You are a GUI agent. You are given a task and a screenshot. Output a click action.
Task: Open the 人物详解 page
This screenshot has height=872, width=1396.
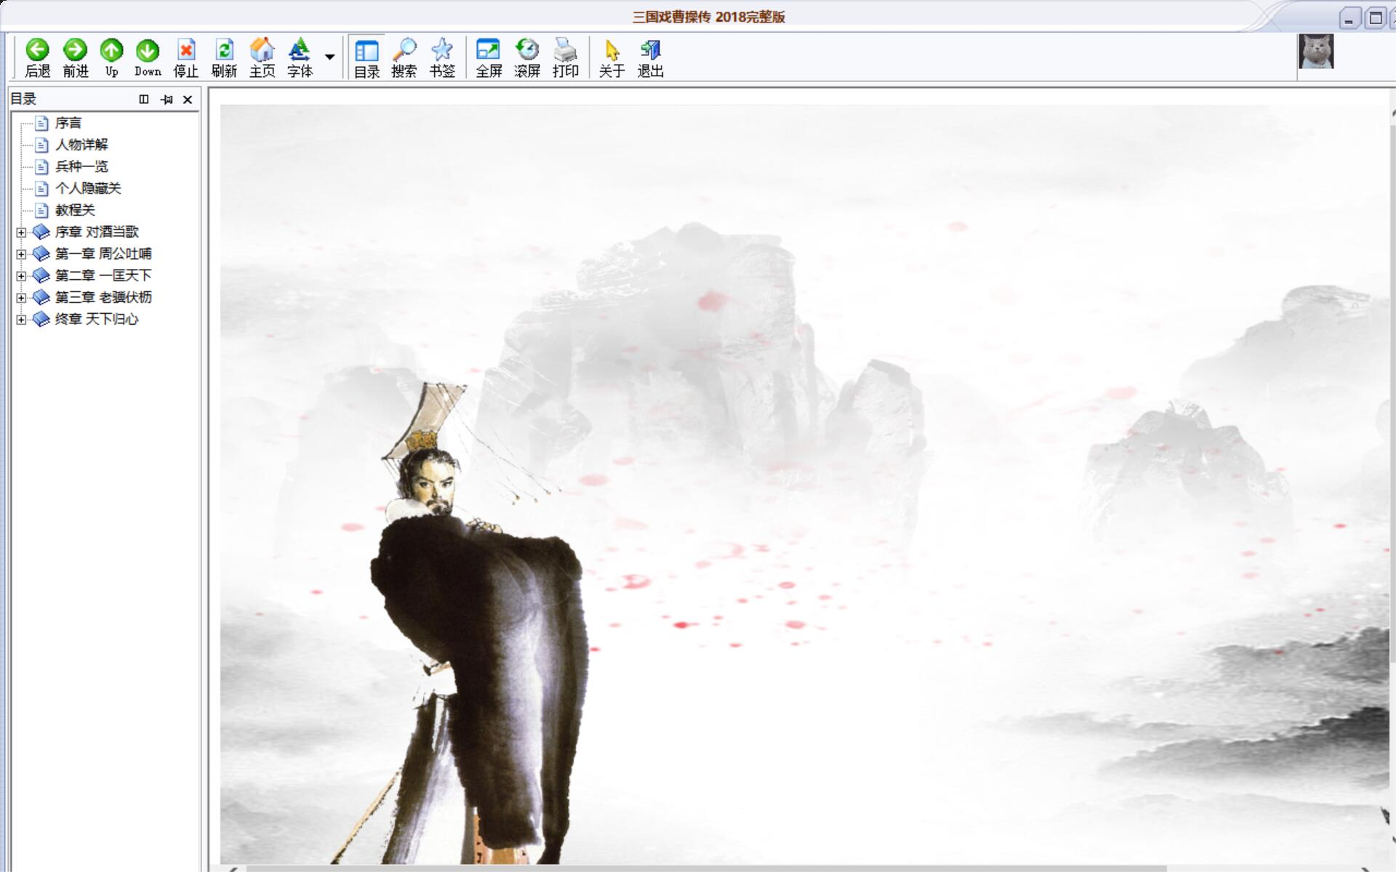click(x=81, y=145)
